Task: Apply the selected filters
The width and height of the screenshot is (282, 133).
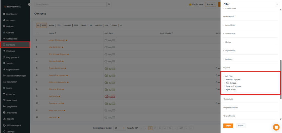Action: coord(228,126)
